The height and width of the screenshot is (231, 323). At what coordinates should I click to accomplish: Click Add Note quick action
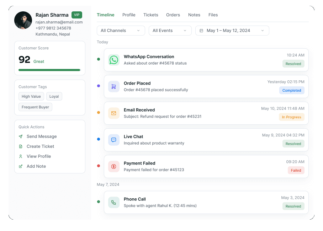click(x=32, y=166)
